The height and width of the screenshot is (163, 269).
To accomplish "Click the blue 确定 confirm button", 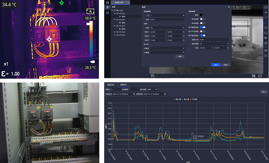I will point(216,65).
